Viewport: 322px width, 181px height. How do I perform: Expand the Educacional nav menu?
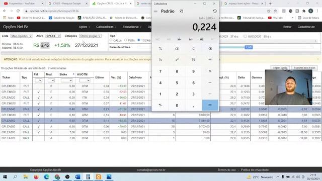pos(132,27)
